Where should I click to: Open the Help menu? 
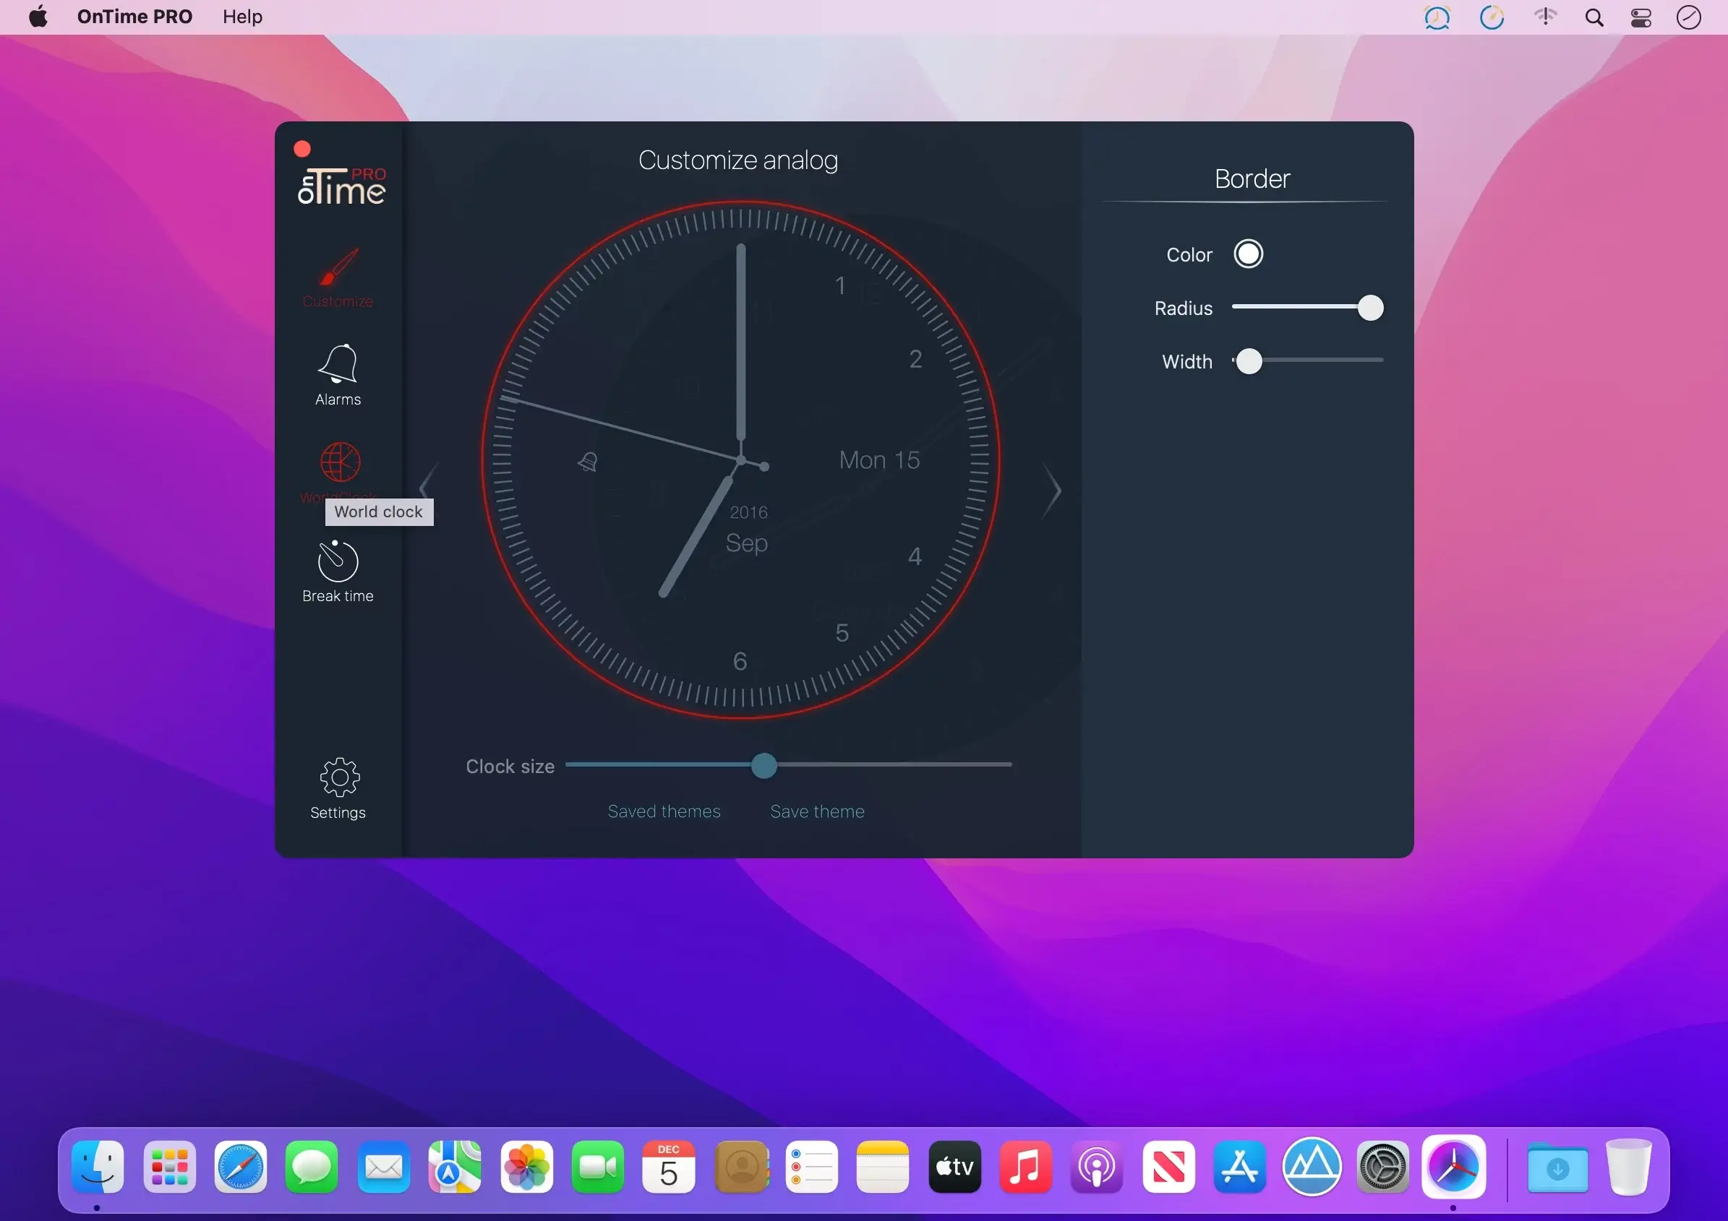click(242, 17)
